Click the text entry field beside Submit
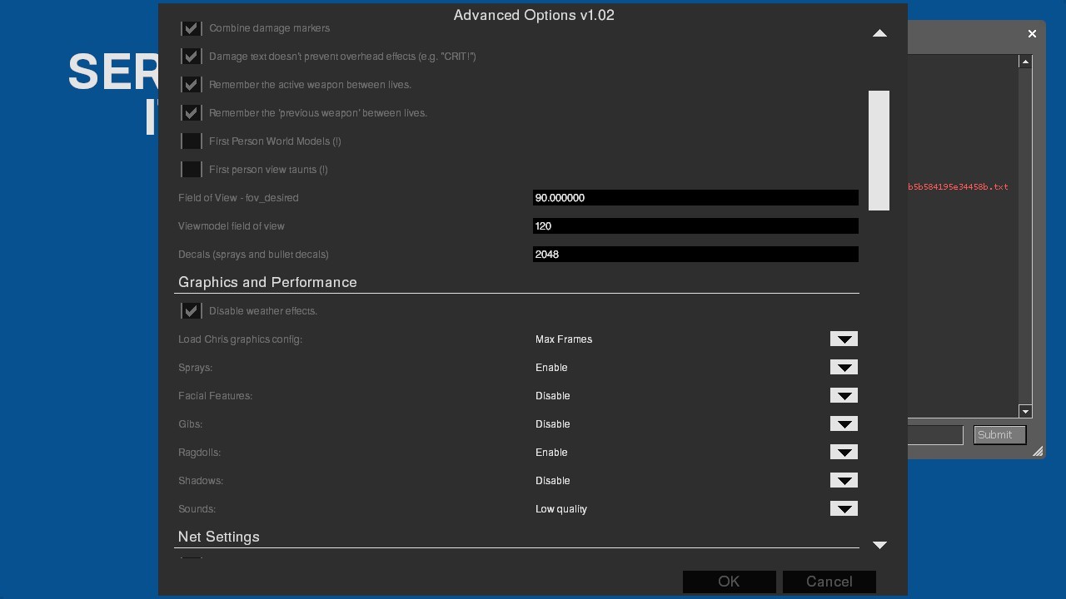 pos(935,435)
